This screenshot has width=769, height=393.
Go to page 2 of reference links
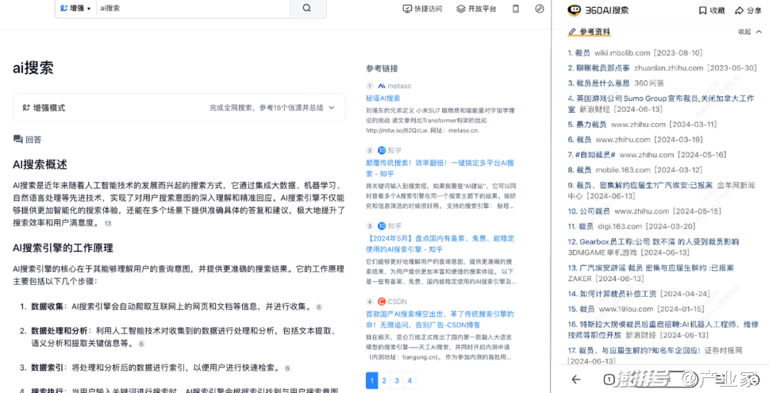coord(384,381)
